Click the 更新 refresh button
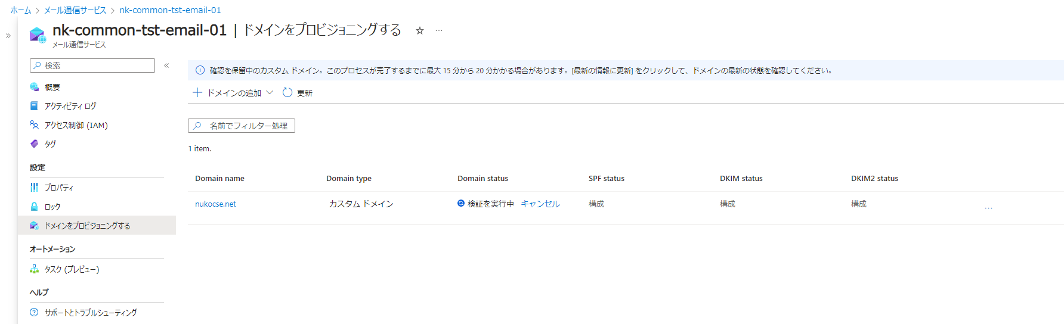The height and width of the screenshot is (324, 1064). tap(297, 93)
